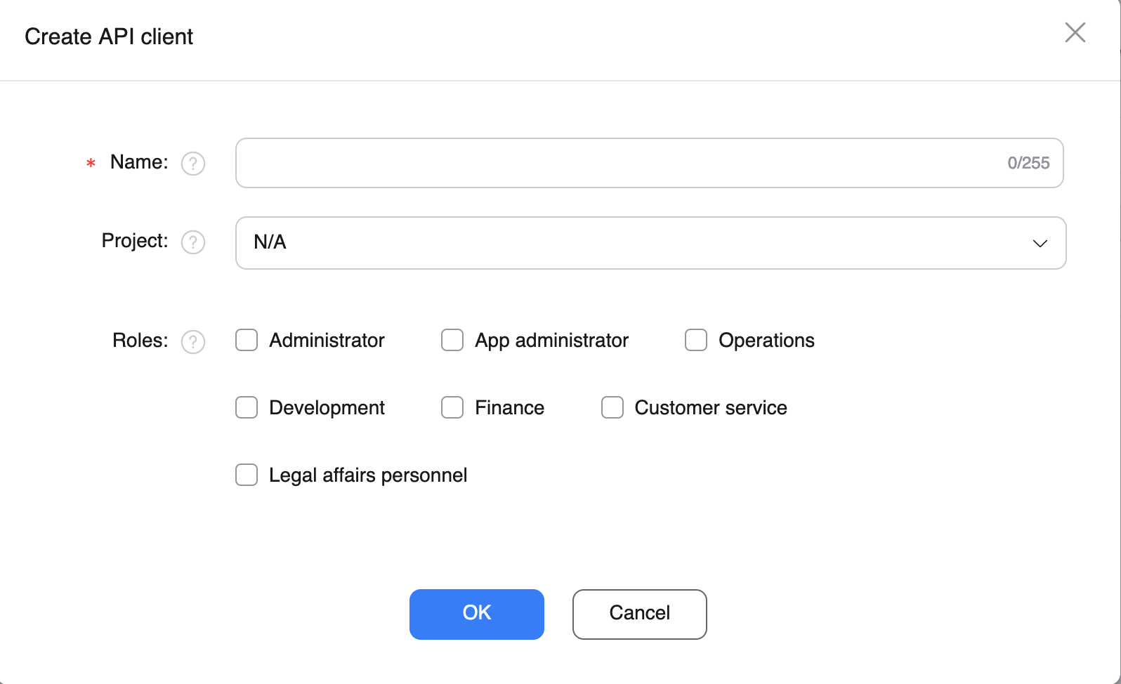Image resolution: width=1121 pixels, height=684 pixels.
Task: Toggle the Finance role checkbox
Action: pos(452,407)
